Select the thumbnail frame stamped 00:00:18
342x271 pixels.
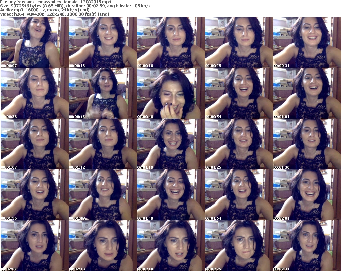tap(171, 42)
